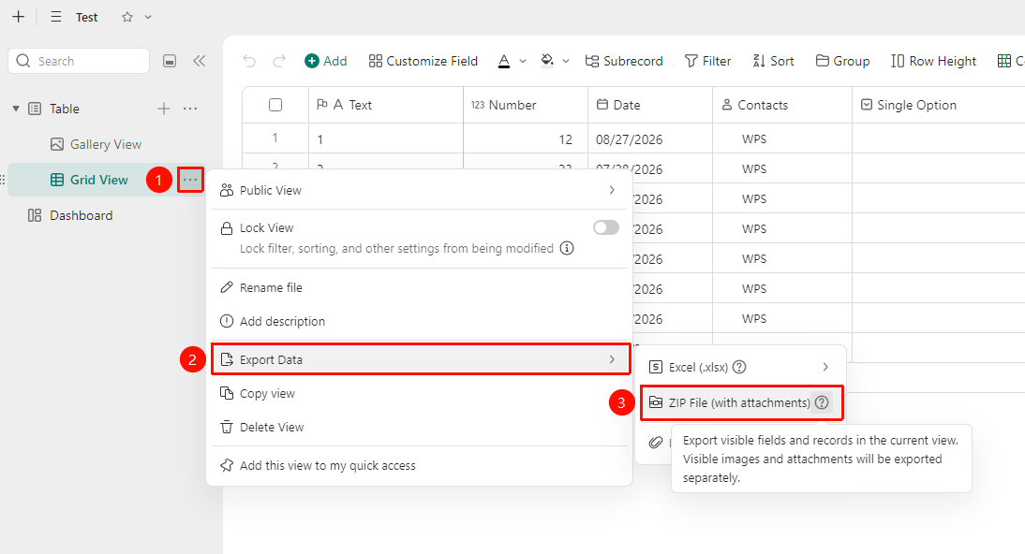This screenshot has width=1025, height=554.
Task: Toggle the Lock View switch
Action: click(606, 227)
